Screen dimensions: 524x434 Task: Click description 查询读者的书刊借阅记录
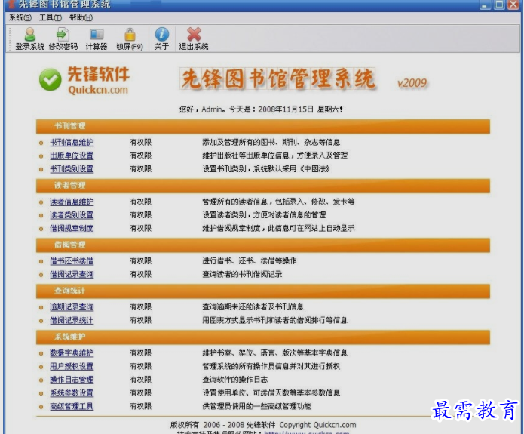(242, 275)
